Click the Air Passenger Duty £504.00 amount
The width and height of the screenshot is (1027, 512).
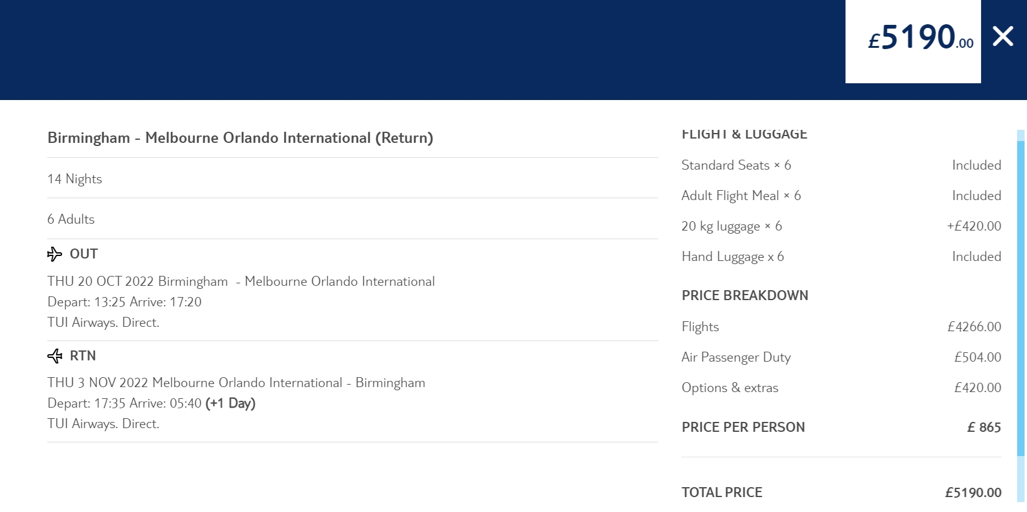977,357
